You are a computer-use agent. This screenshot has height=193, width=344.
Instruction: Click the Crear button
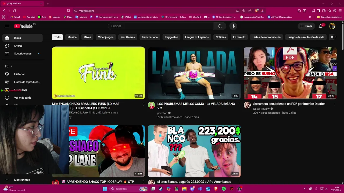click(306, 26)
